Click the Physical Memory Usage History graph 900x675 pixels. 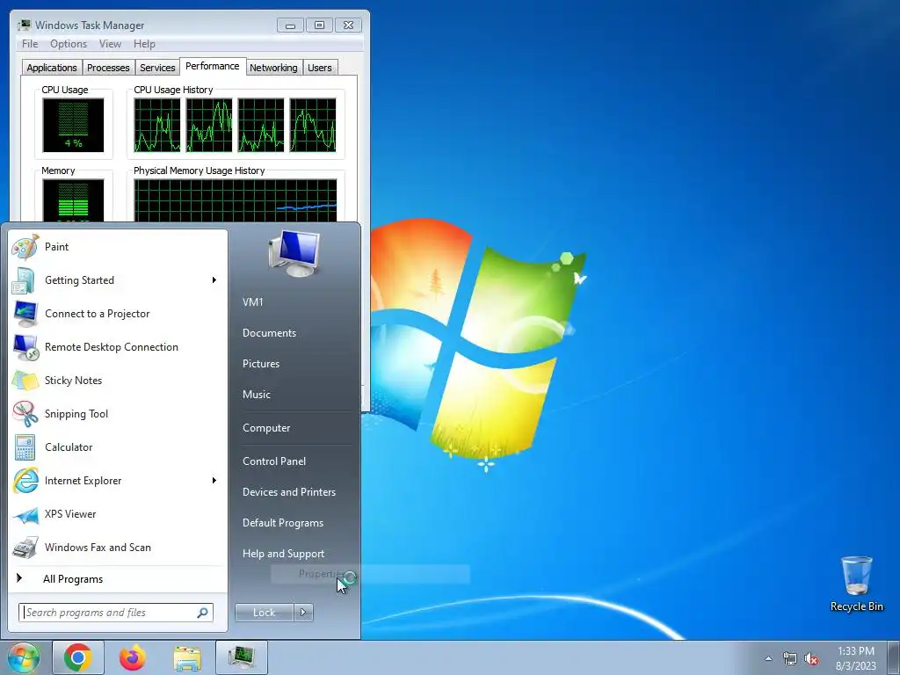click(236, 200)
